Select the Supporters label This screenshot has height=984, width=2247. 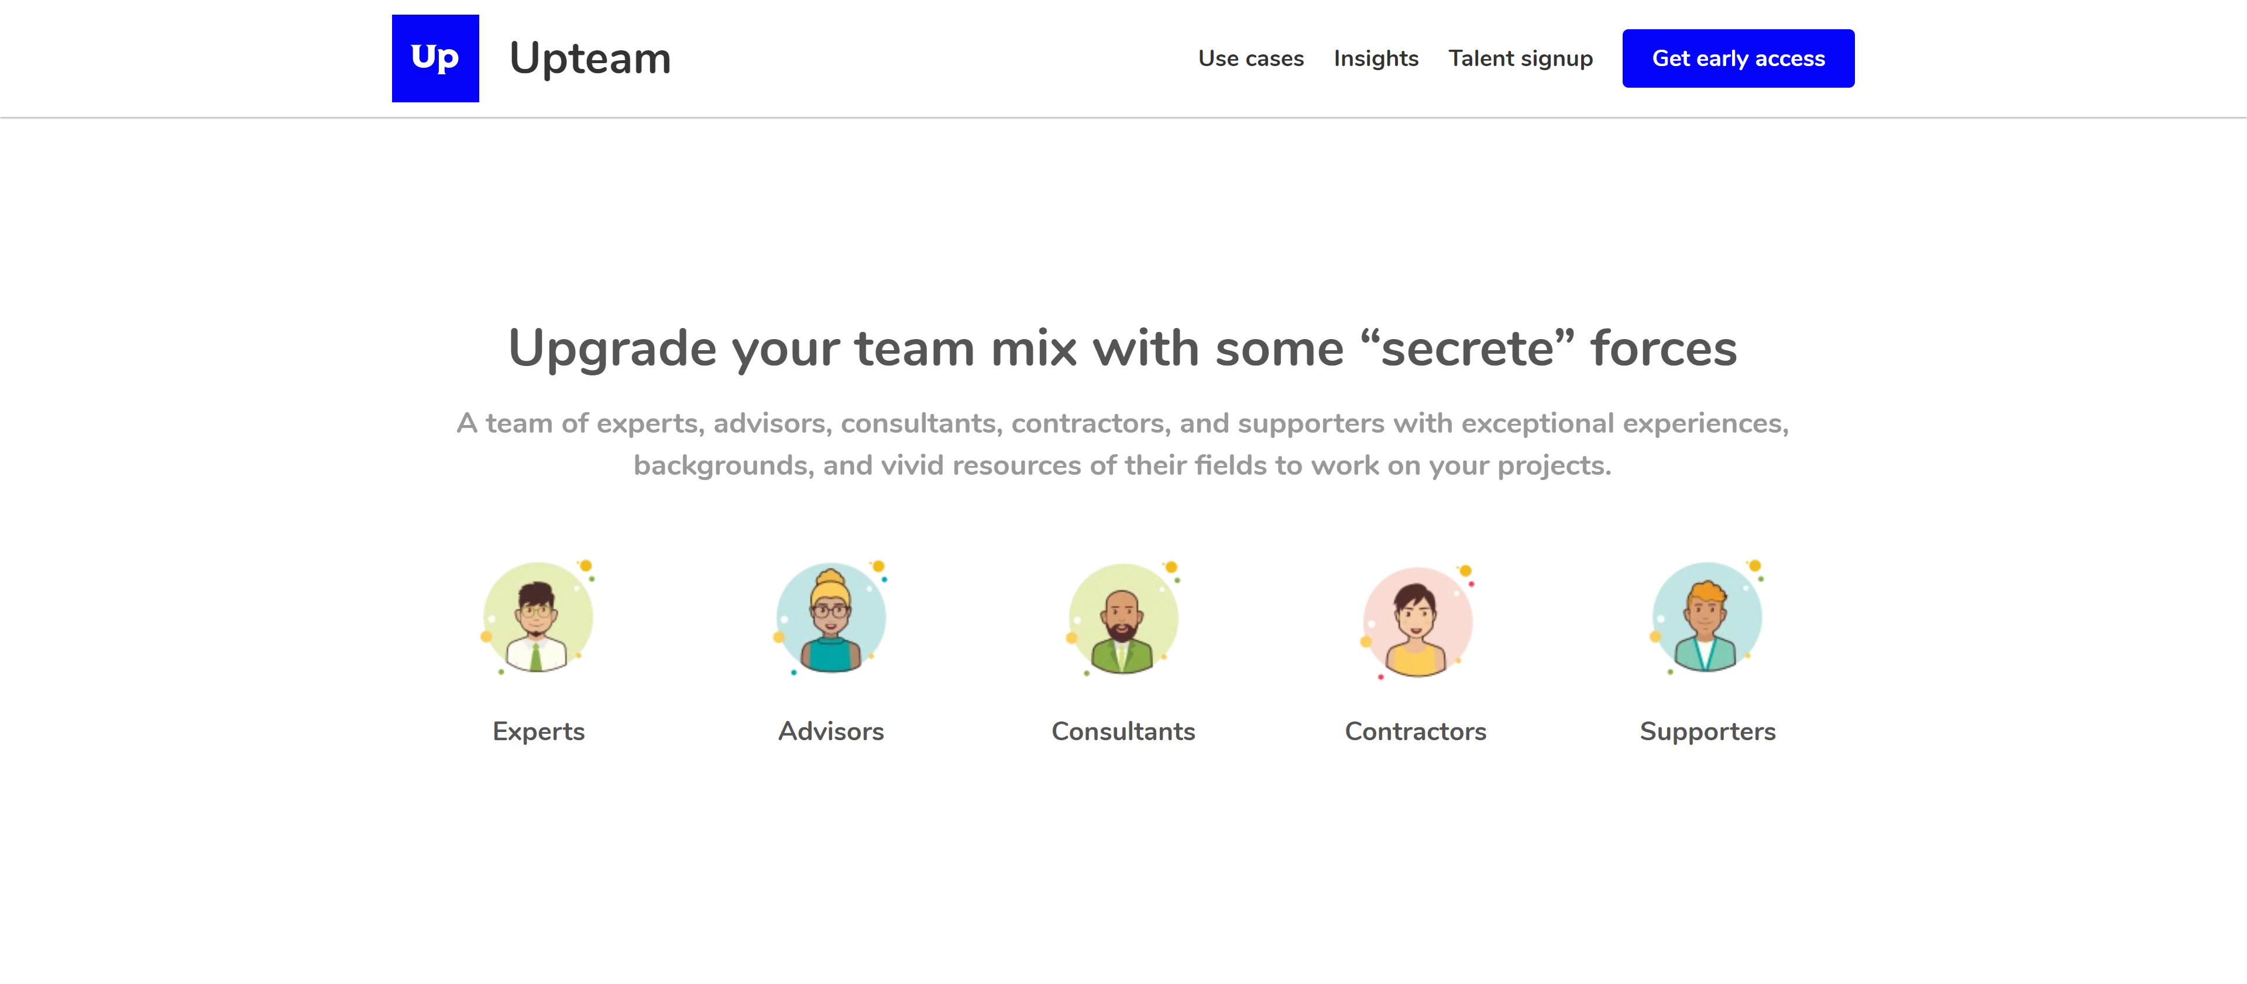pos(1707,731)
